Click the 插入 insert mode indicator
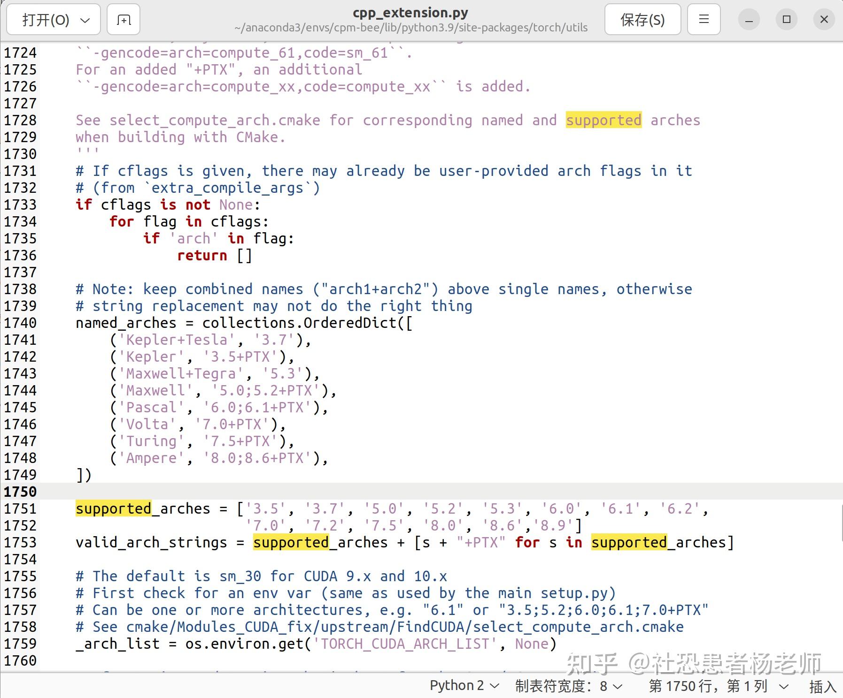The width and height of the screenshot is (843, 698). (823, 686)
